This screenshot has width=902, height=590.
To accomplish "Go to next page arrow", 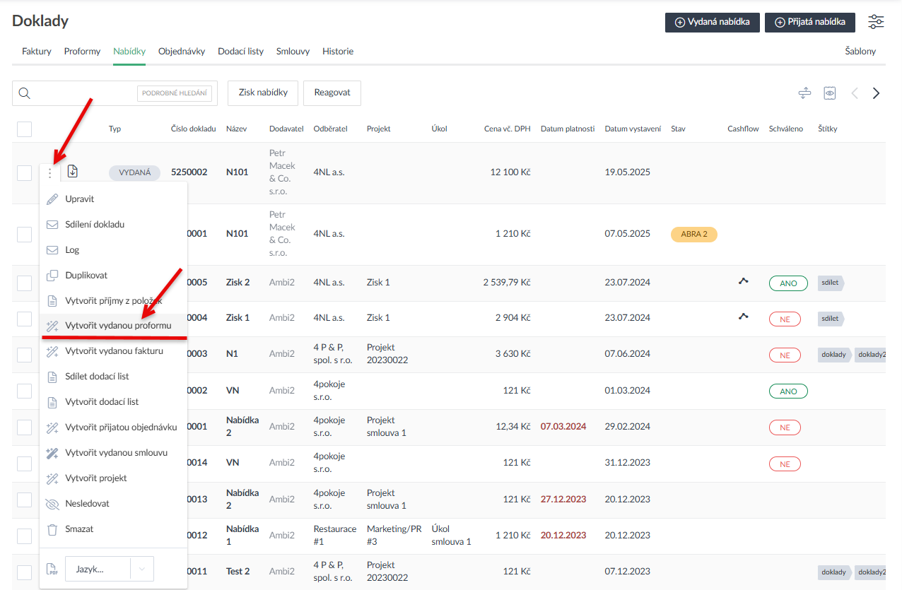I will (x=877, y=93).
